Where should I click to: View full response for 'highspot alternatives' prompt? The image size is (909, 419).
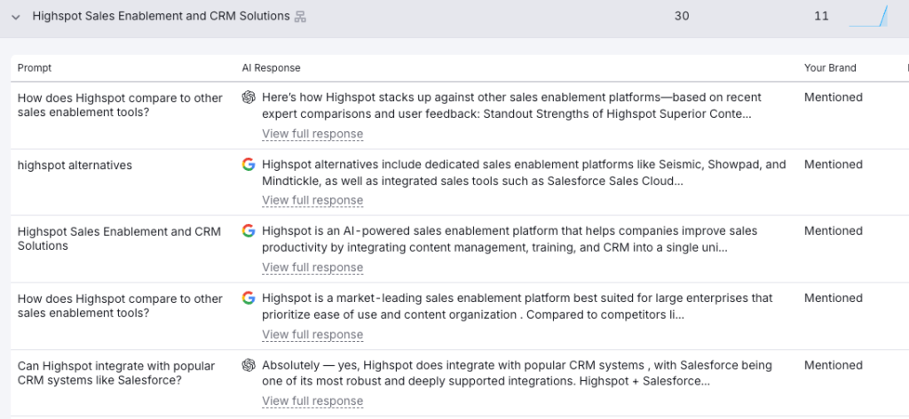[x=312, y=200]
